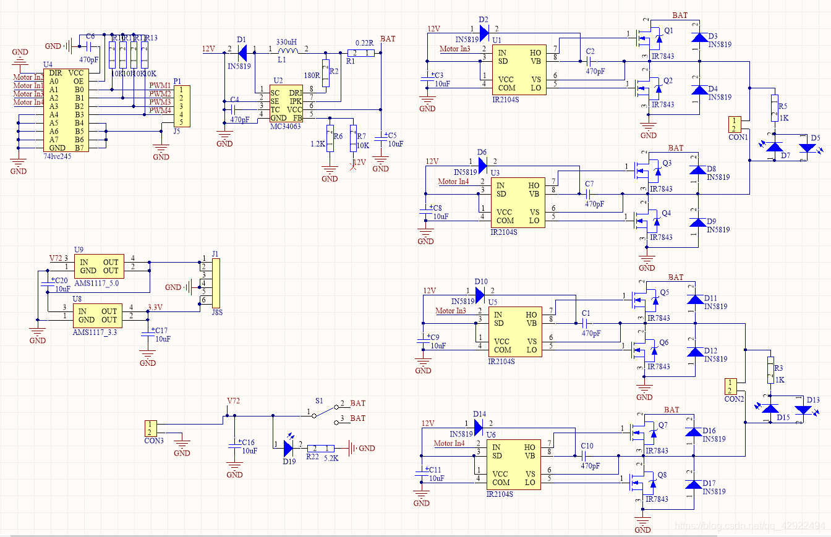
Task: Select the R1 0.22R resistor
Action: point(360,53)
